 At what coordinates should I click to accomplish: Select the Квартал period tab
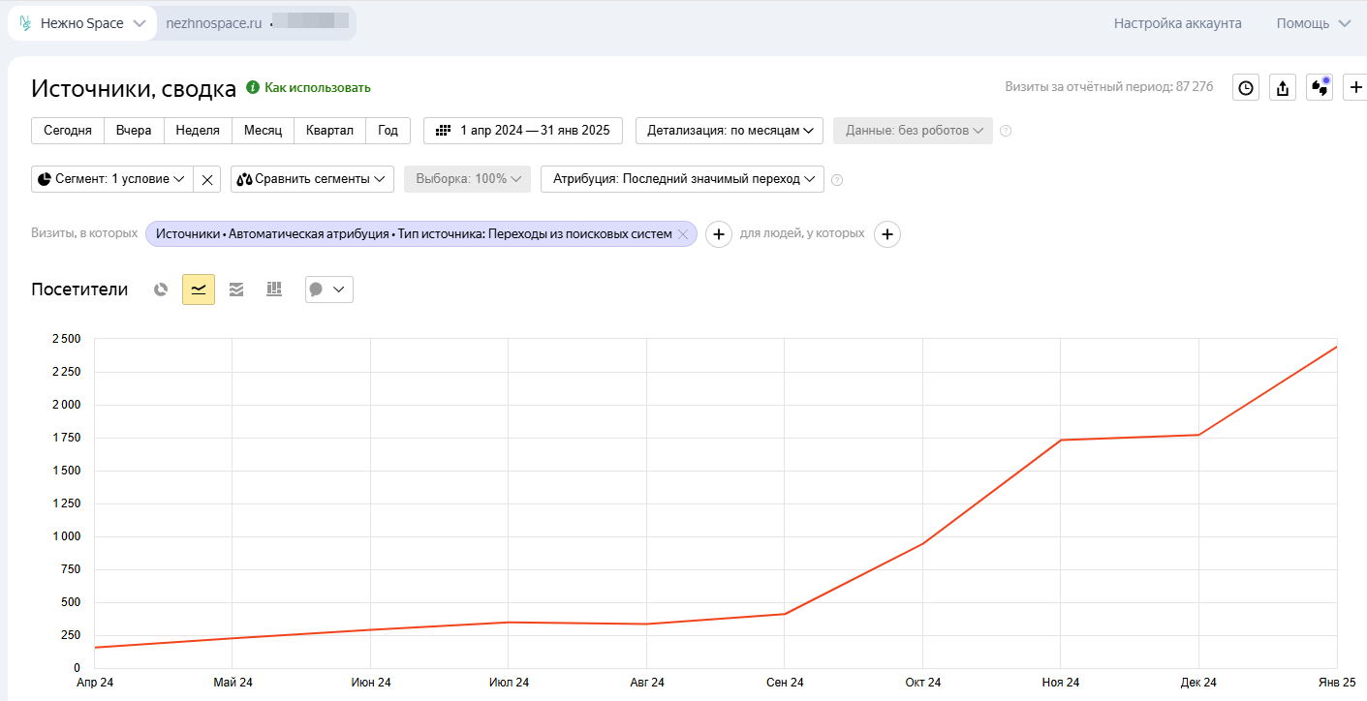coord(329,131)
